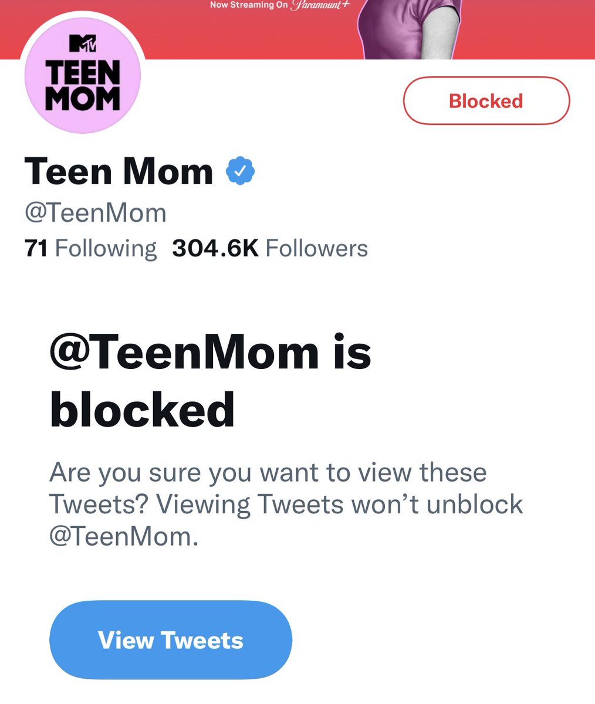
Task: Click the "Are you sure" warning paragraph
Action: tap(286, 505)
